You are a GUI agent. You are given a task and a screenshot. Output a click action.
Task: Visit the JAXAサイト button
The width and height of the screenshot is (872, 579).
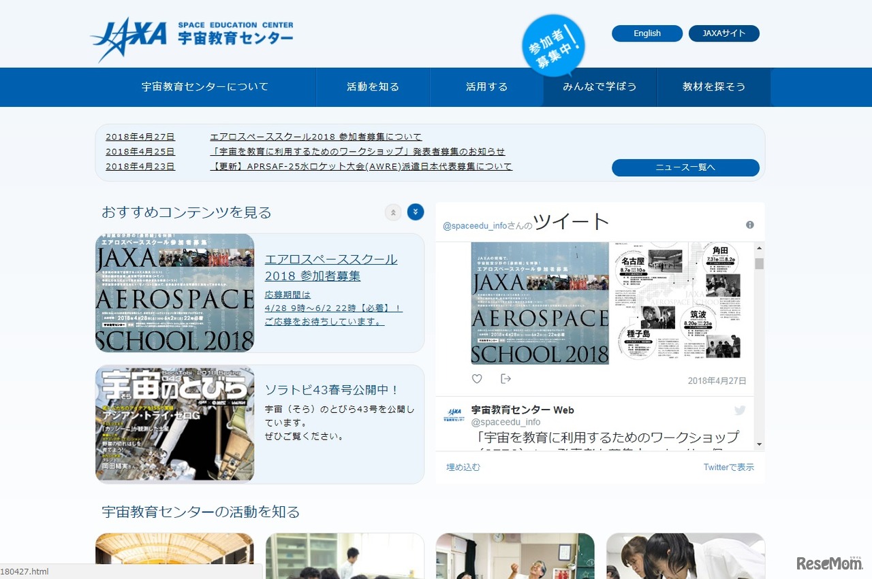click(724, 33)
